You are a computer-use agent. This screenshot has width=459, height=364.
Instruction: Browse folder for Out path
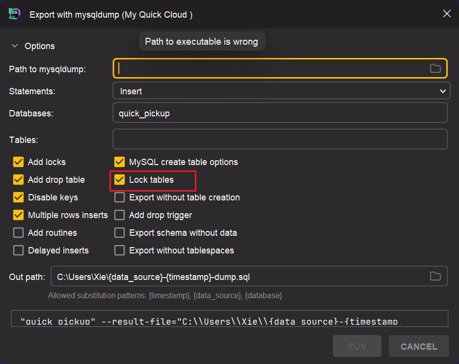pos(435,276)
